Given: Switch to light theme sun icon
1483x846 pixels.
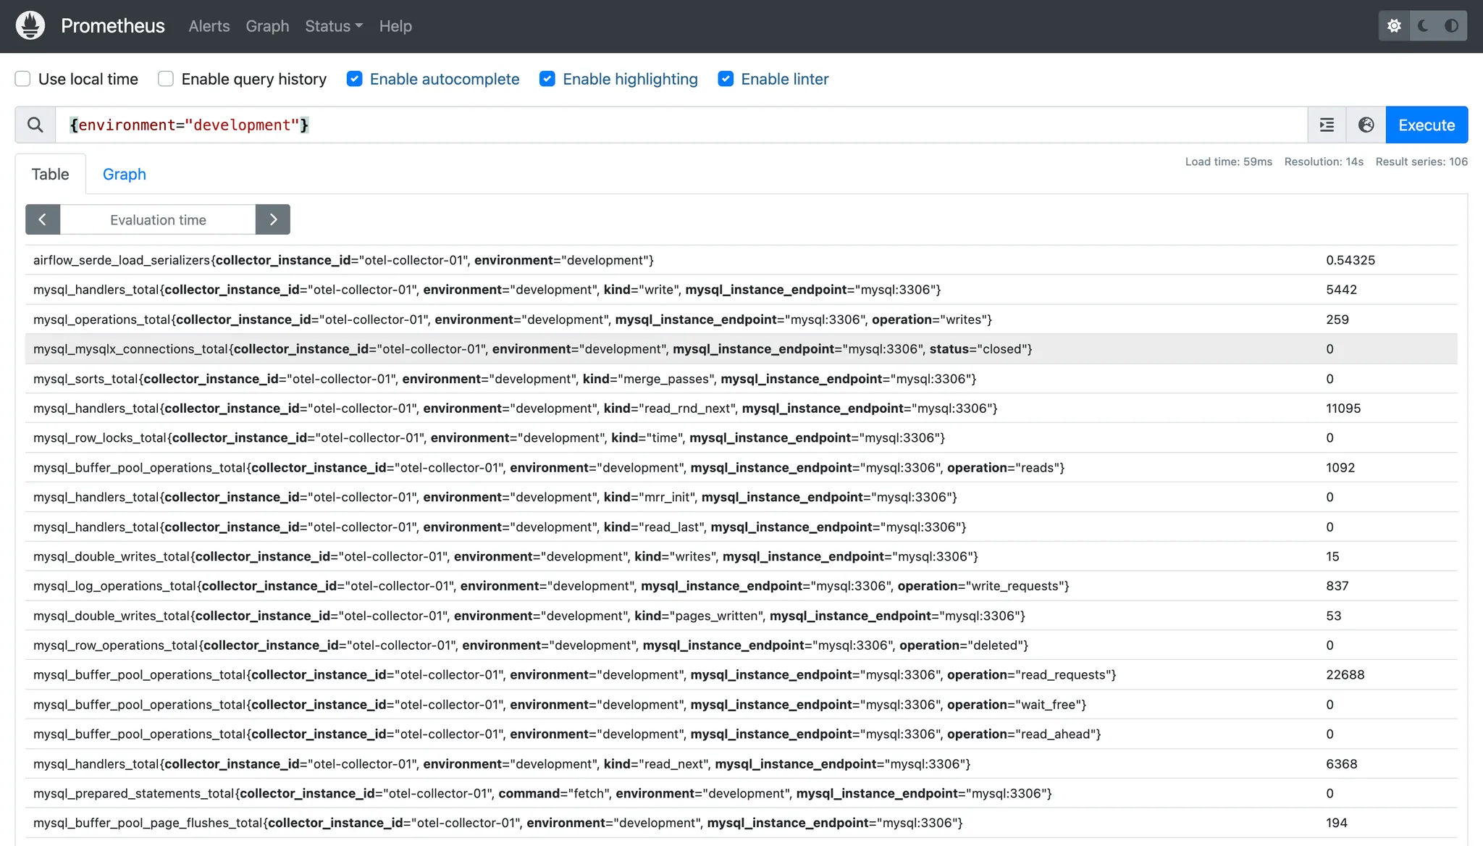Looking at the screenshot, I should (x=1394, y=26).
